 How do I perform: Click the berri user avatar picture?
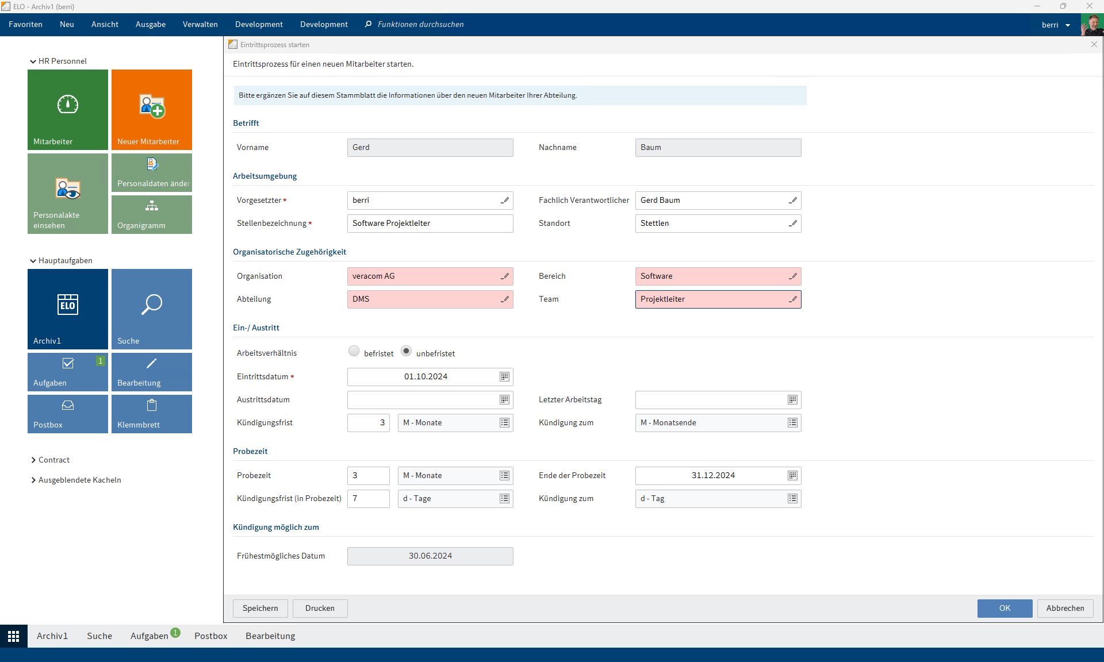coord(1092,25)
